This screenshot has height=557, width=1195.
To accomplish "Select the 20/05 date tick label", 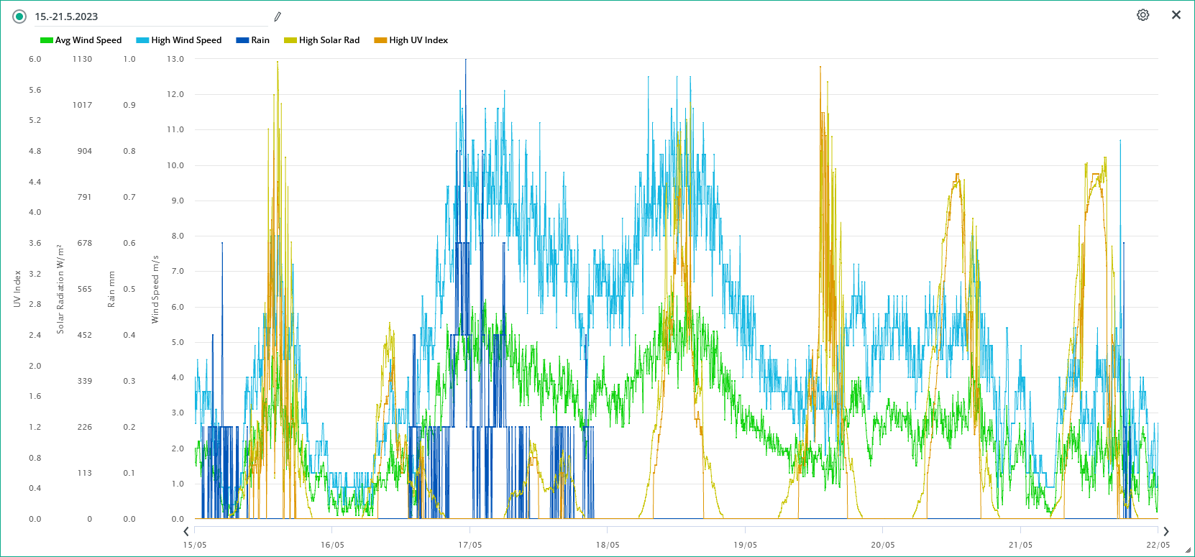I will point(883,545).
